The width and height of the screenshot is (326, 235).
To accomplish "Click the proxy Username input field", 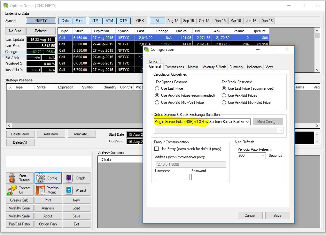I will [x=172, y=177].
